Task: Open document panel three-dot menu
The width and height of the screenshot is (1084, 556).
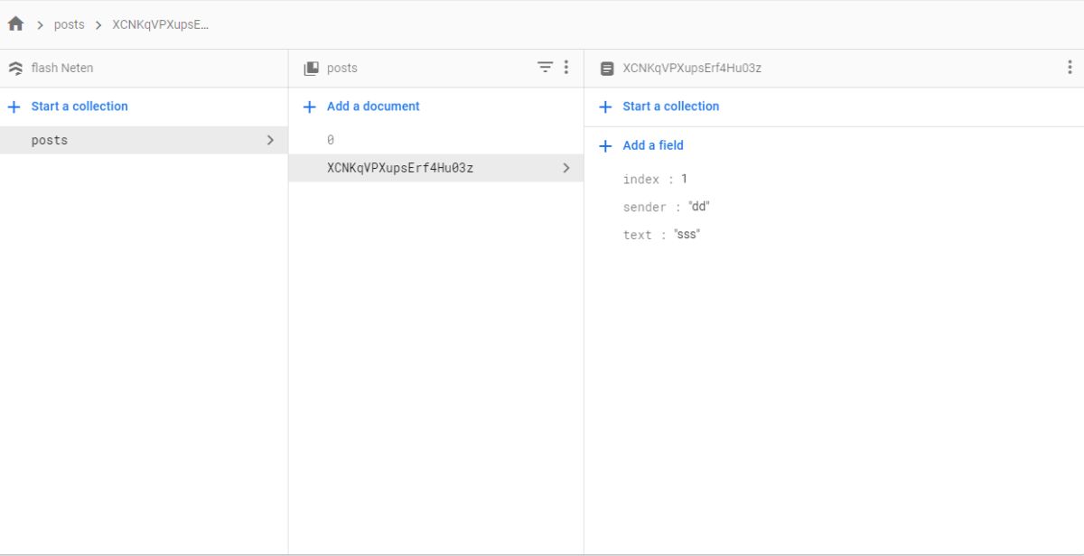Action: pyautogui.click(x=1070, y=68)
